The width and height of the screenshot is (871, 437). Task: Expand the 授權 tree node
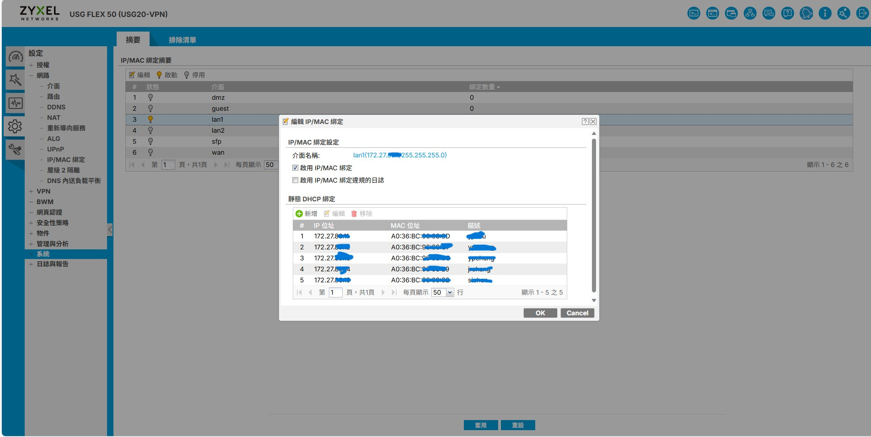pos(31,65)
